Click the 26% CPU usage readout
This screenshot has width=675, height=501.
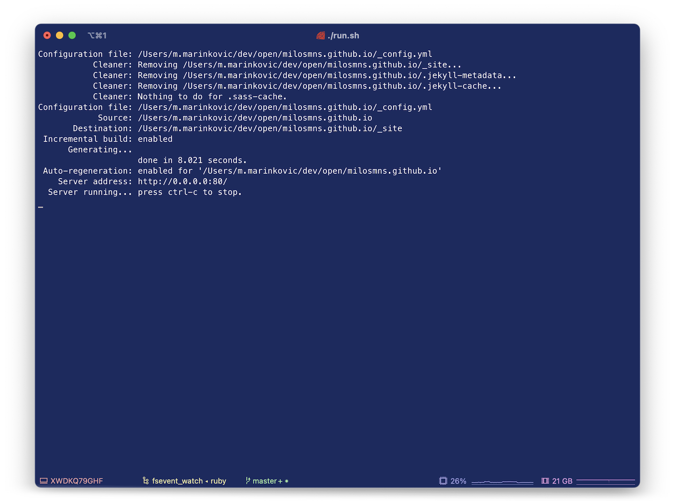pos(458,481)
